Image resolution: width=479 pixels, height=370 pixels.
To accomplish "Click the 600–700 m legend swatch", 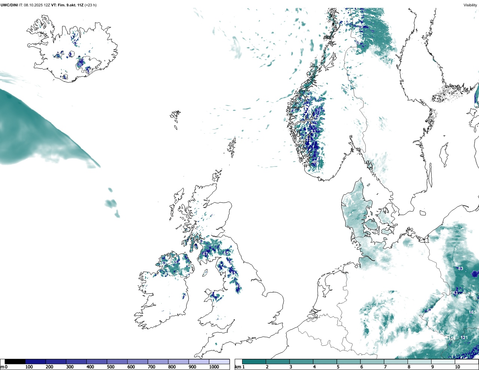I will tap(137, 362).
